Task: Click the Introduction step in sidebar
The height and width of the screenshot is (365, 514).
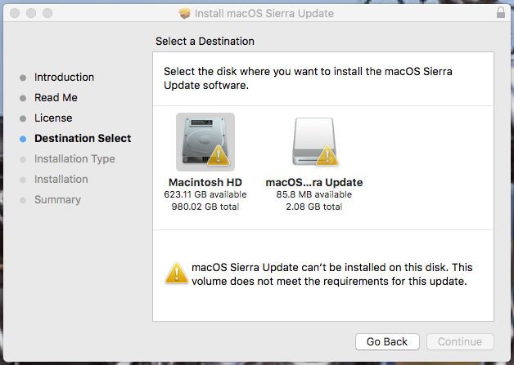Action: [x=64, y=78]
